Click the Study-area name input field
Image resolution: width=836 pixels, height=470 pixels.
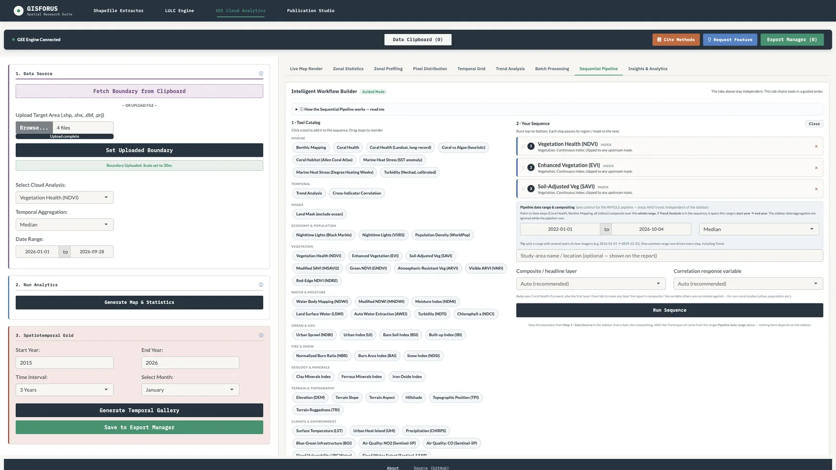(669, 256)
